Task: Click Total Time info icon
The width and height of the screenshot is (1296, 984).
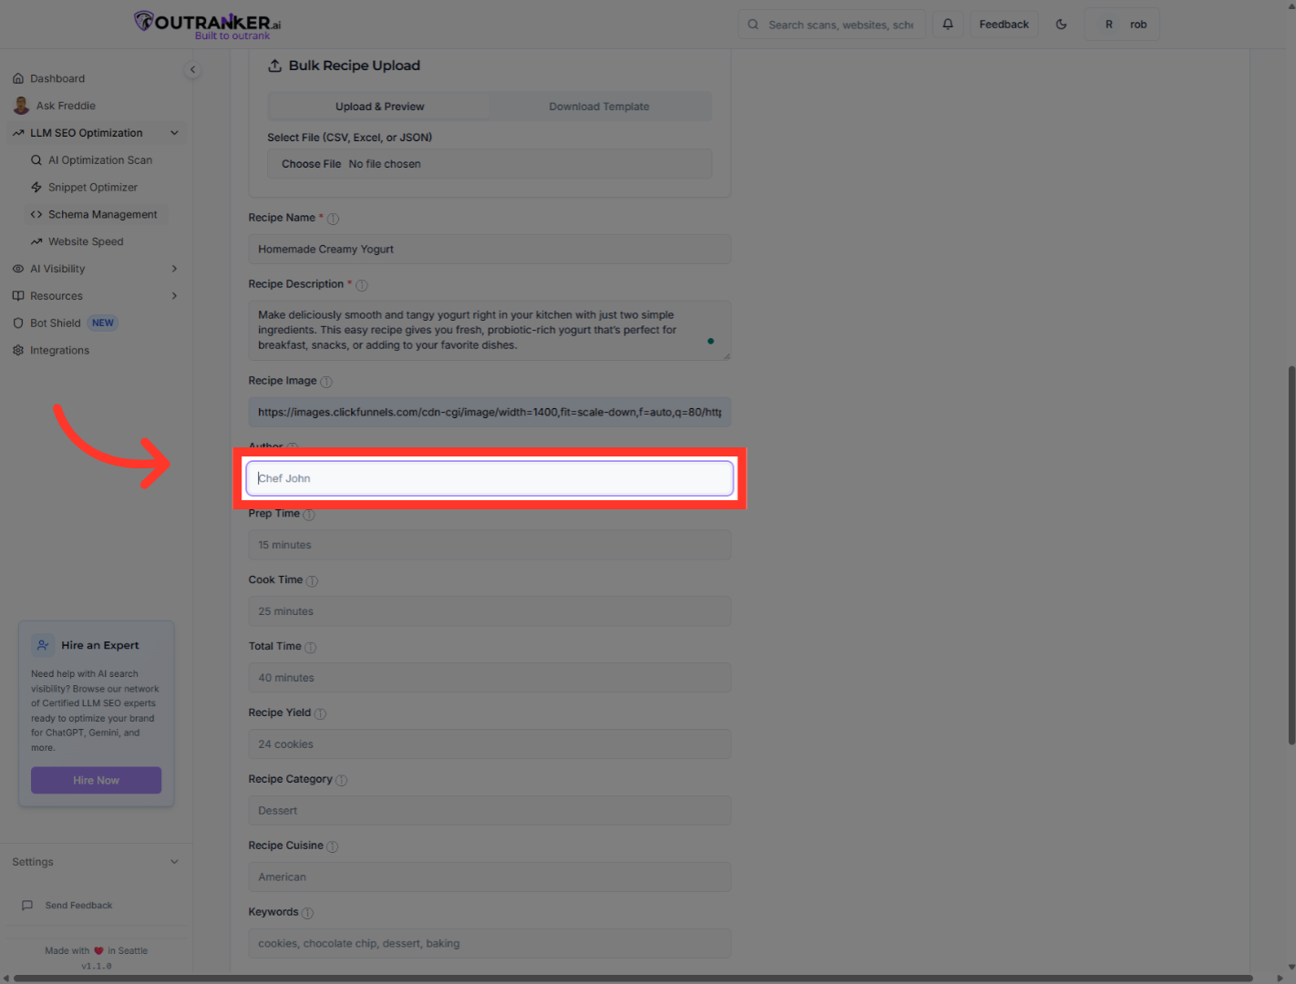Action: coord(311,648)
